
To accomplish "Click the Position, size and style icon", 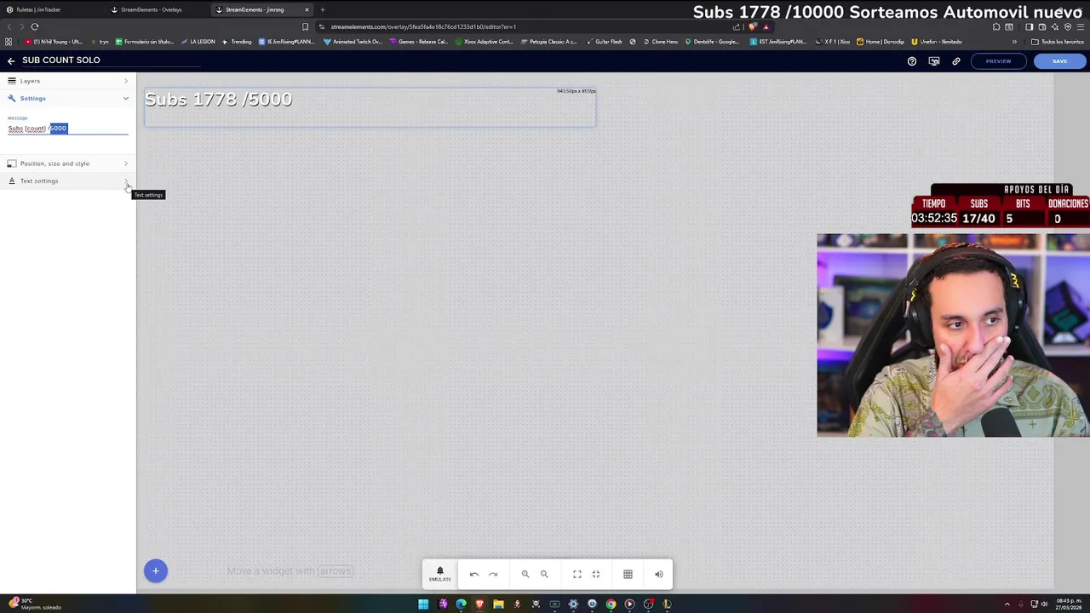I will click(12, 163).
